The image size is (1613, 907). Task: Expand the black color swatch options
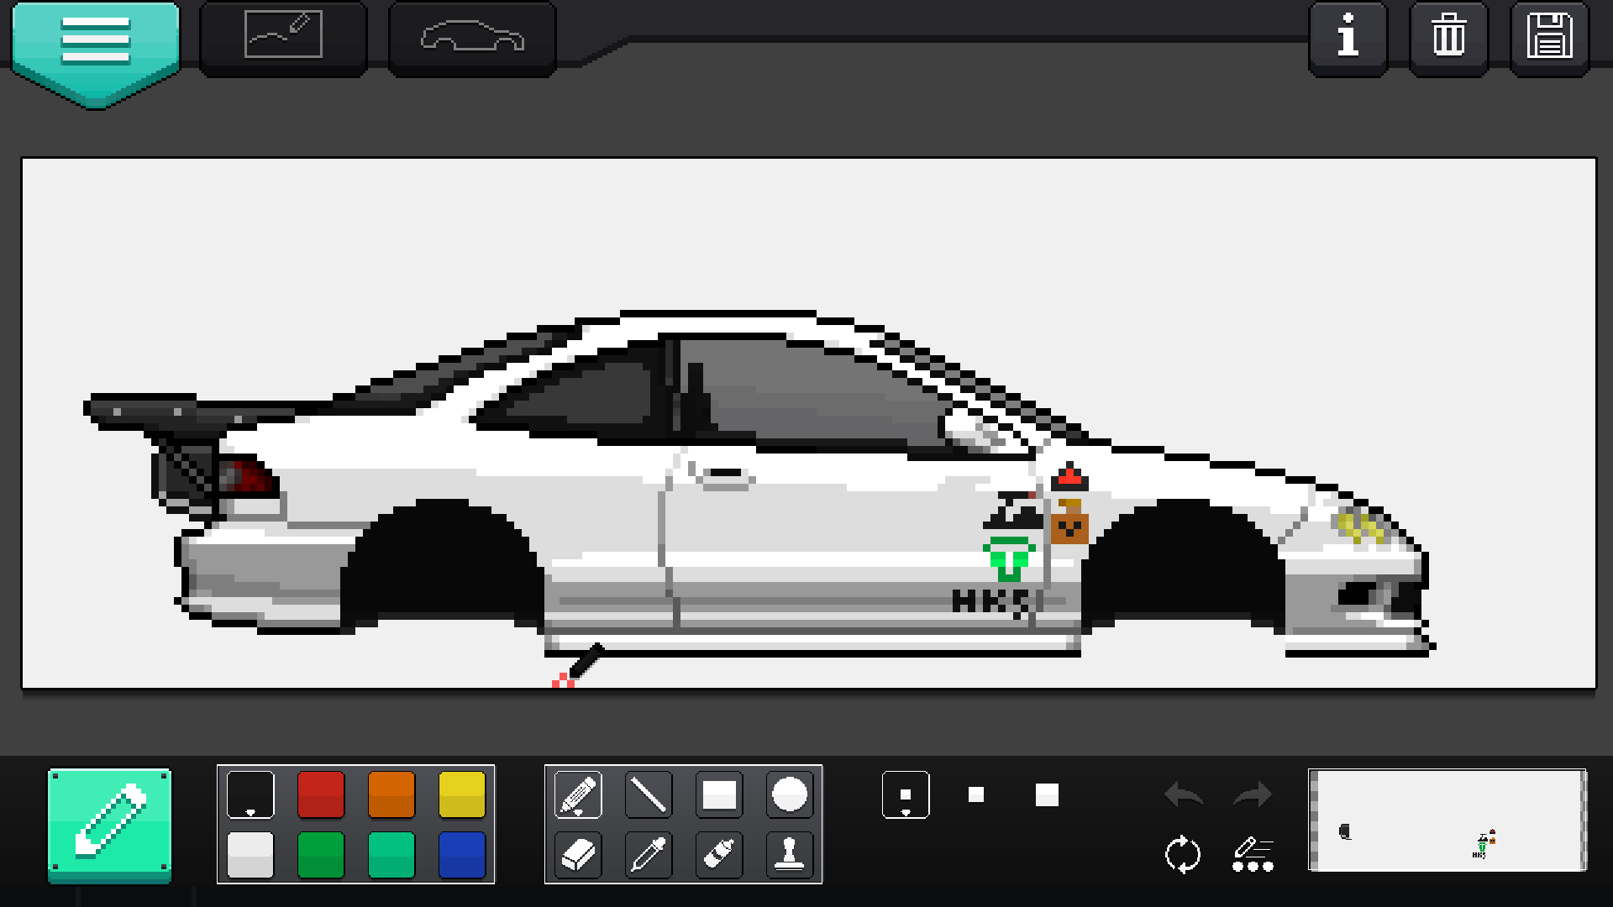[250, 794]
